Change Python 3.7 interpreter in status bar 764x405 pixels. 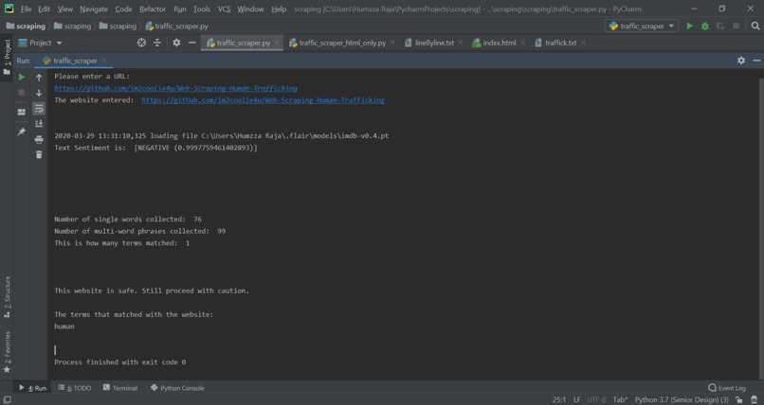(682, 399)
